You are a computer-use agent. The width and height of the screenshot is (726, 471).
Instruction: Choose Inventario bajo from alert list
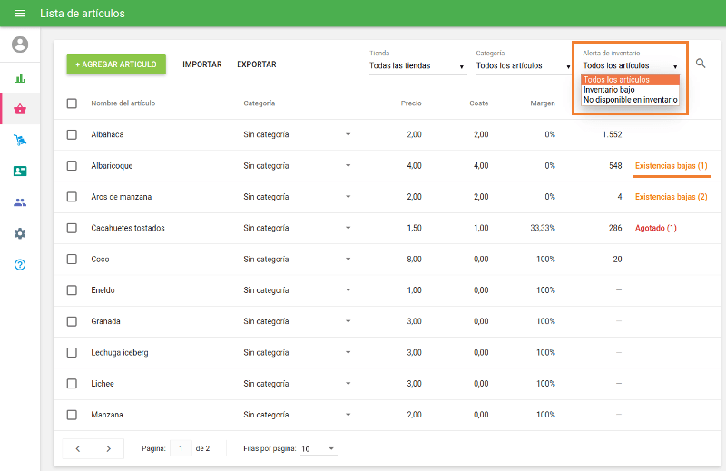tap(609, 90)
